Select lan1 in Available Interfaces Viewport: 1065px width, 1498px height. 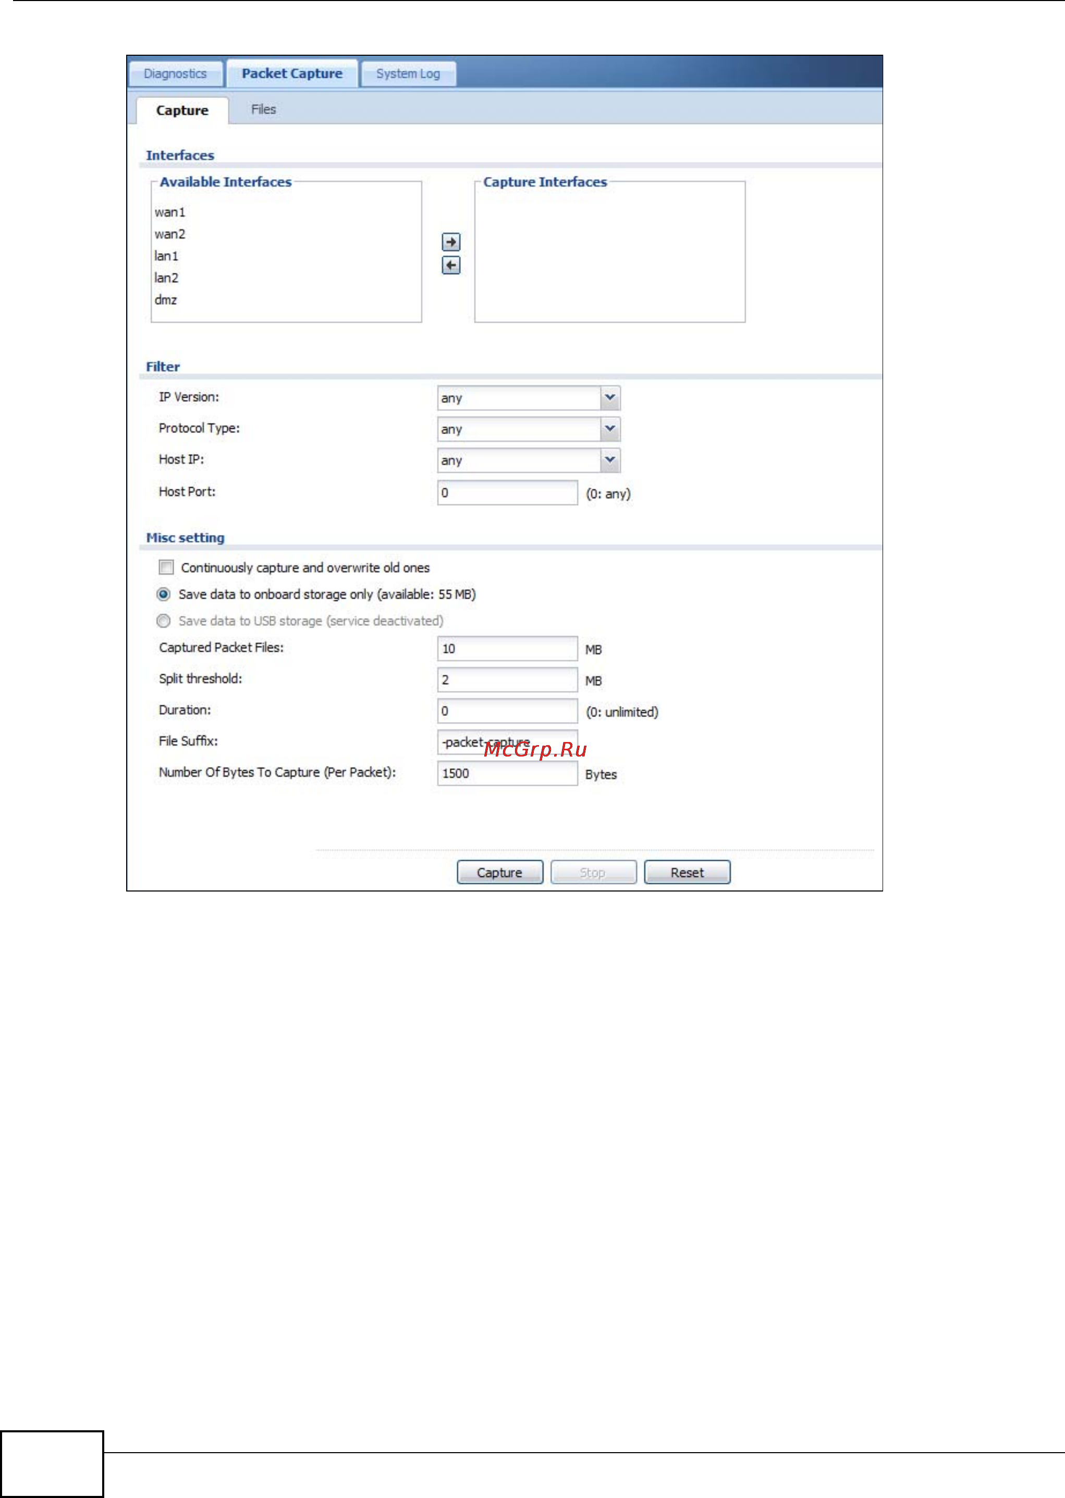point(167,256)
